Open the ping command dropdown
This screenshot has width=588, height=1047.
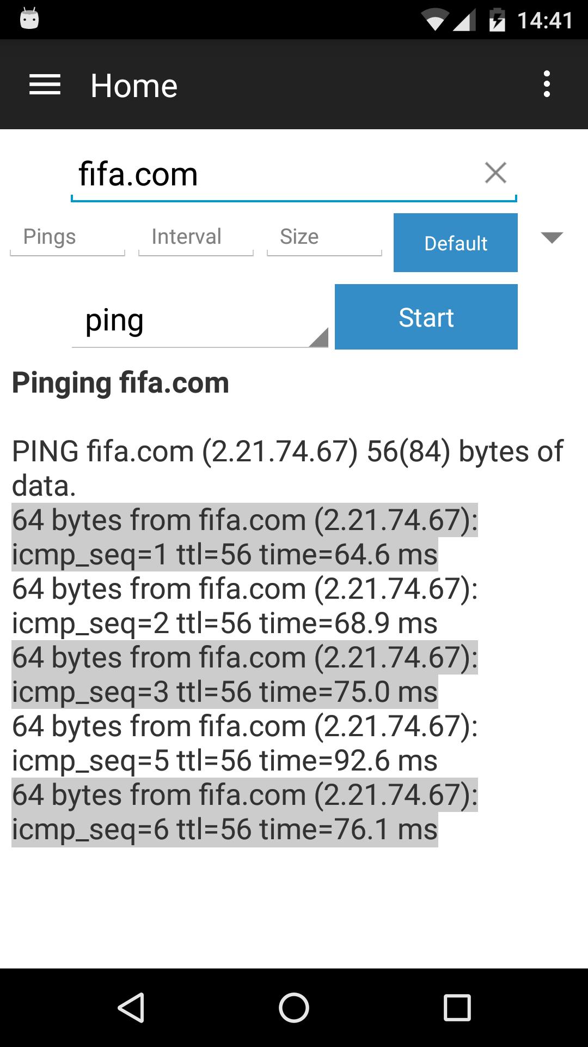coord(200,321)
